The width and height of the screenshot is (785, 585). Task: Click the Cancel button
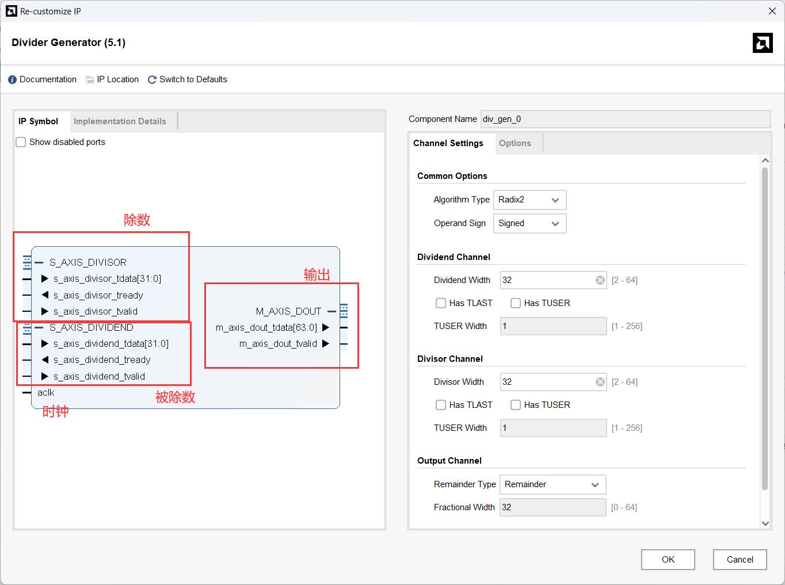coord(740,560)
